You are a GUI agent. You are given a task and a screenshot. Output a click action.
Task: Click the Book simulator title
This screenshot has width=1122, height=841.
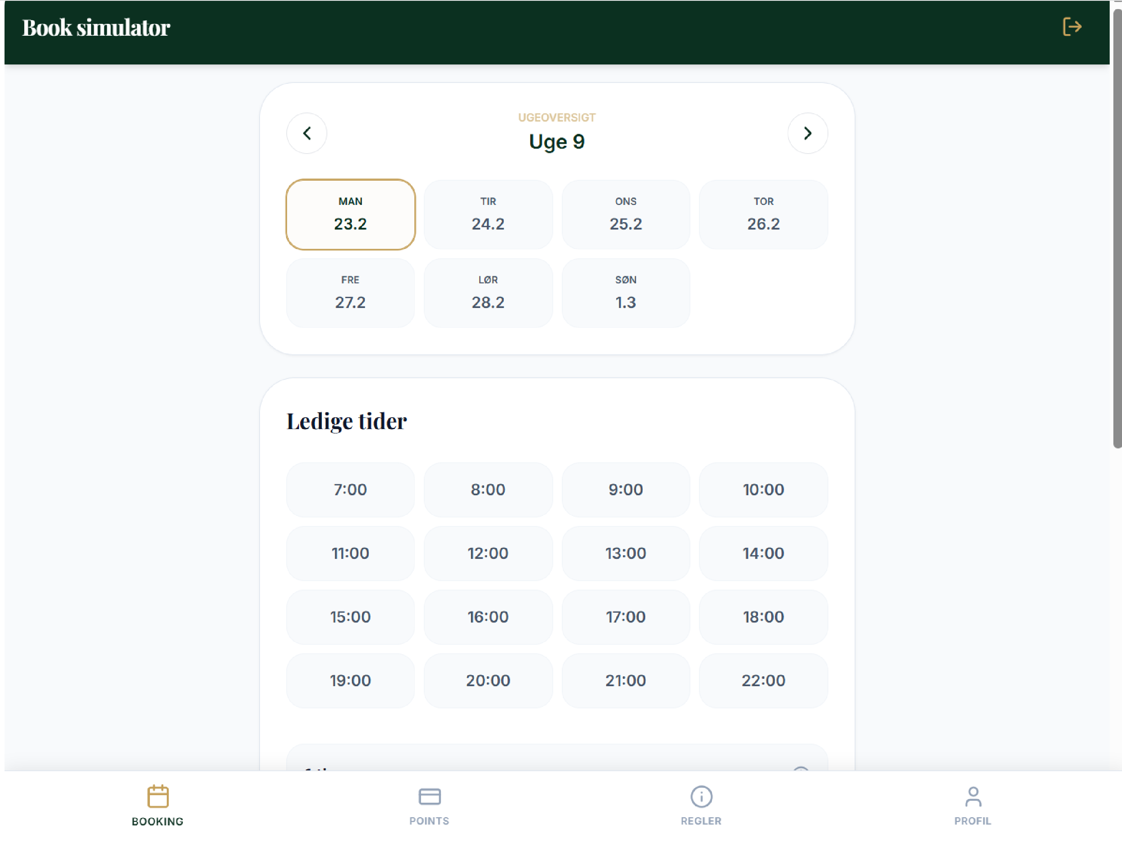[96, 28]
